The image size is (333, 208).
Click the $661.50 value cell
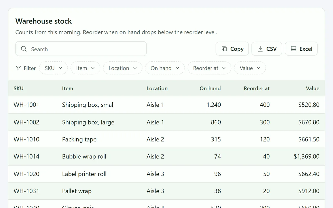pyautogui.click(x=309, y=139)
